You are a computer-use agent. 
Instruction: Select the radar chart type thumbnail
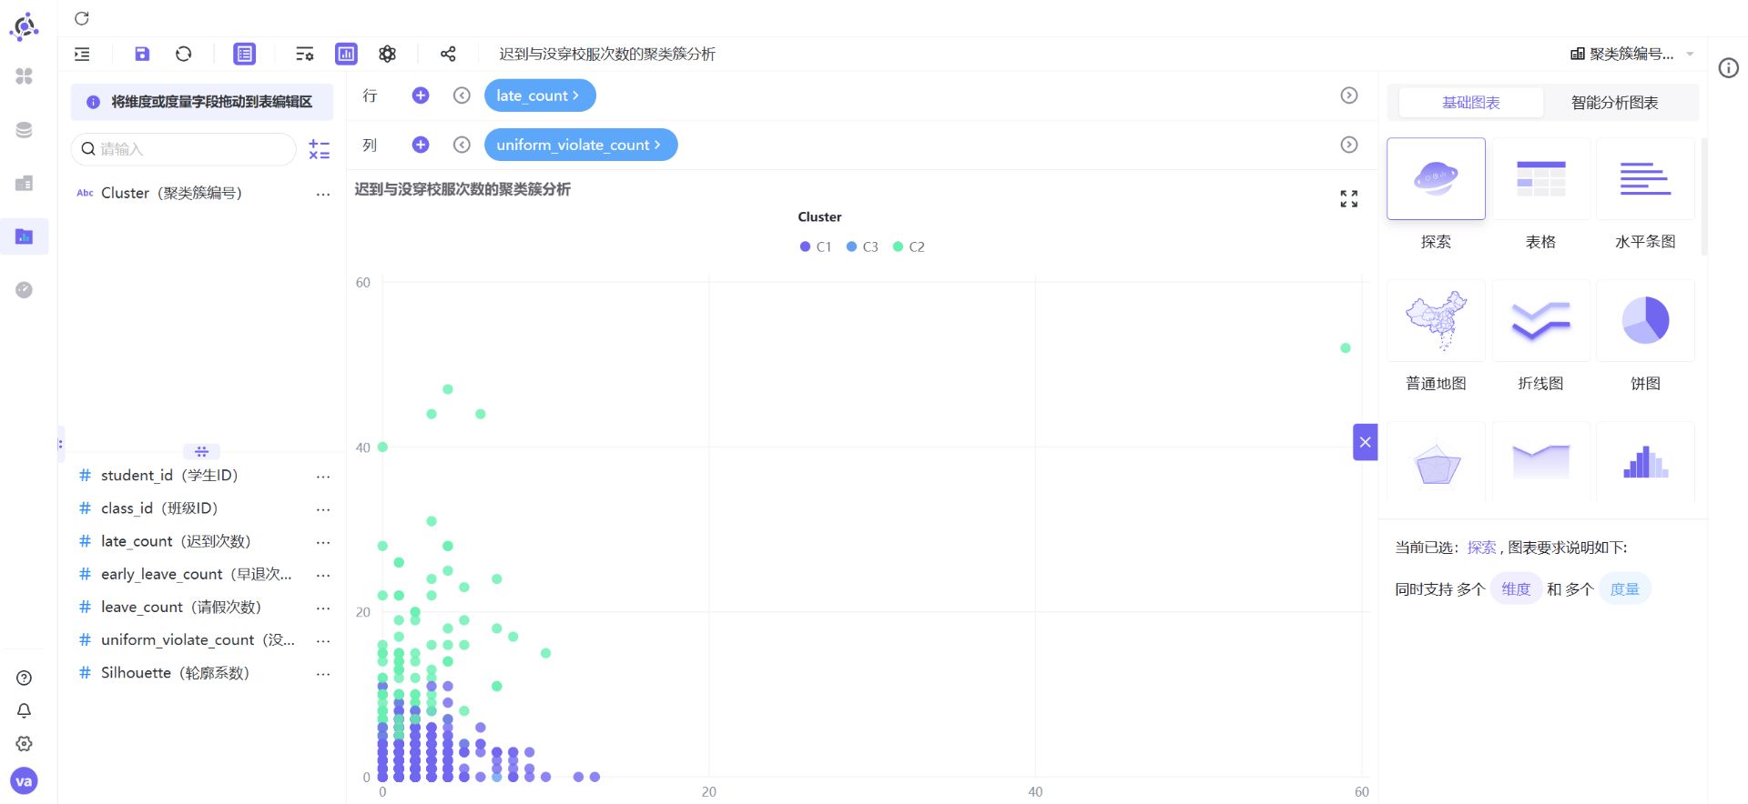click(1436, 461)
